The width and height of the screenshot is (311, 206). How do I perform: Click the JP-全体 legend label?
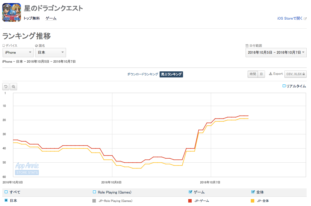[263, 201]
